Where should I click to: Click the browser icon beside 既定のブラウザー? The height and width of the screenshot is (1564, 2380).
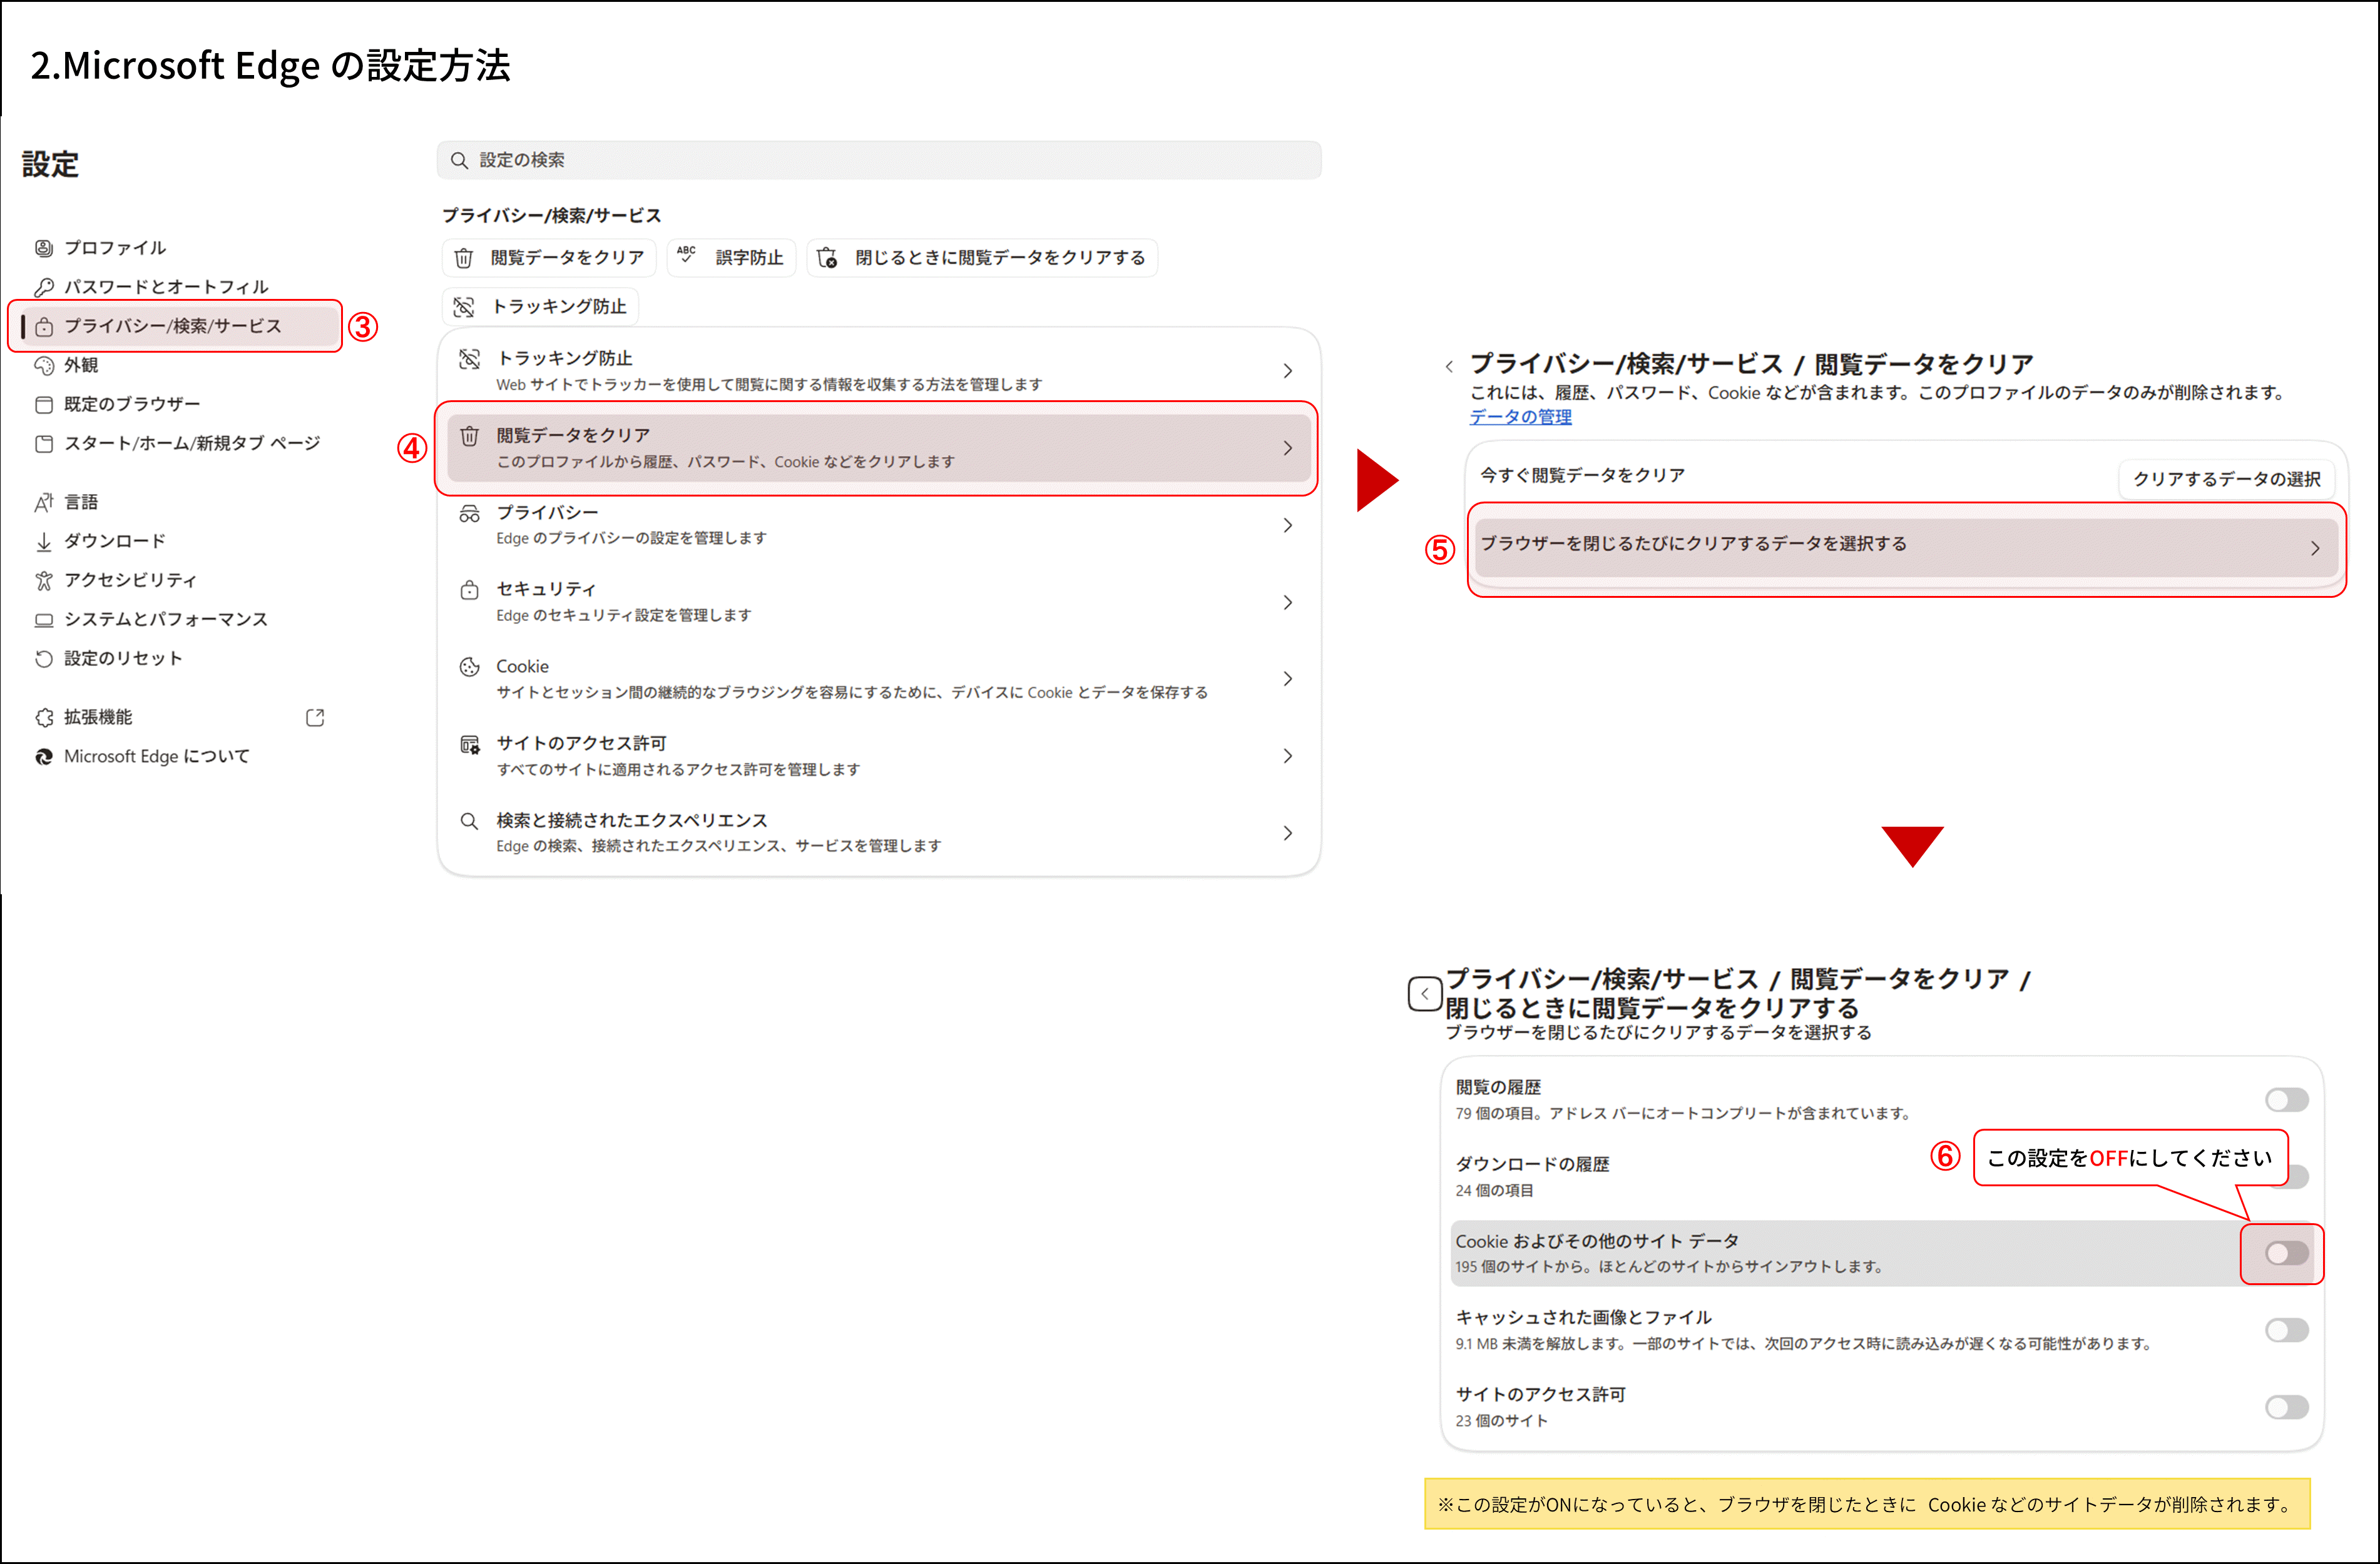[x=44, y=405]
